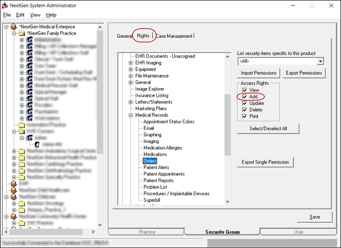Screen dimensions: 341x248
Task: Switch to the User bottom tab
Action: click(298, 232)
